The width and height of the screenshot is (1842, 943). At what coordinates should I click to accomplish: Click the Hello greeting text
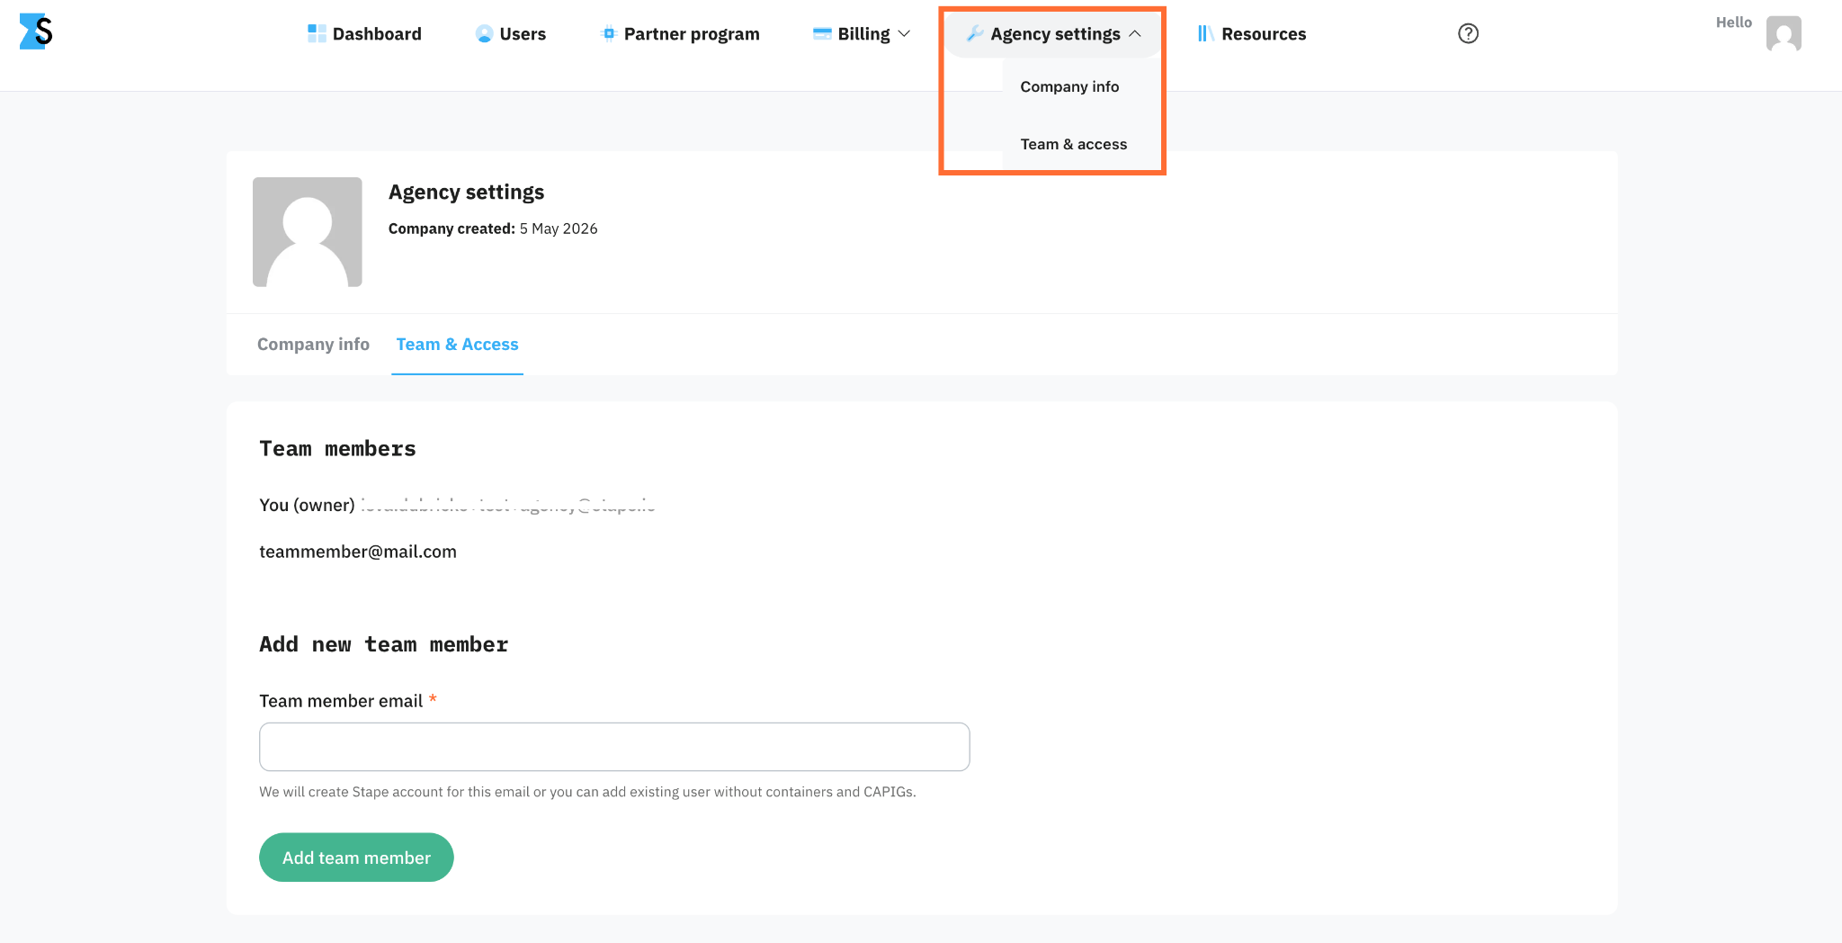[x=1734, y=22]
